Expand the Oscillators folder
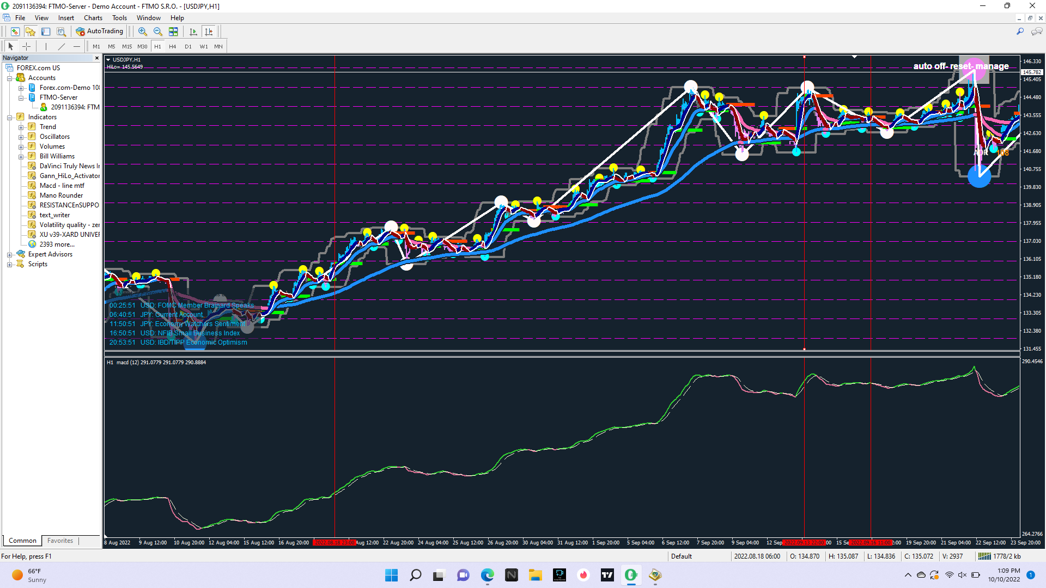The image size is (1046, 588). coord(21,137)
